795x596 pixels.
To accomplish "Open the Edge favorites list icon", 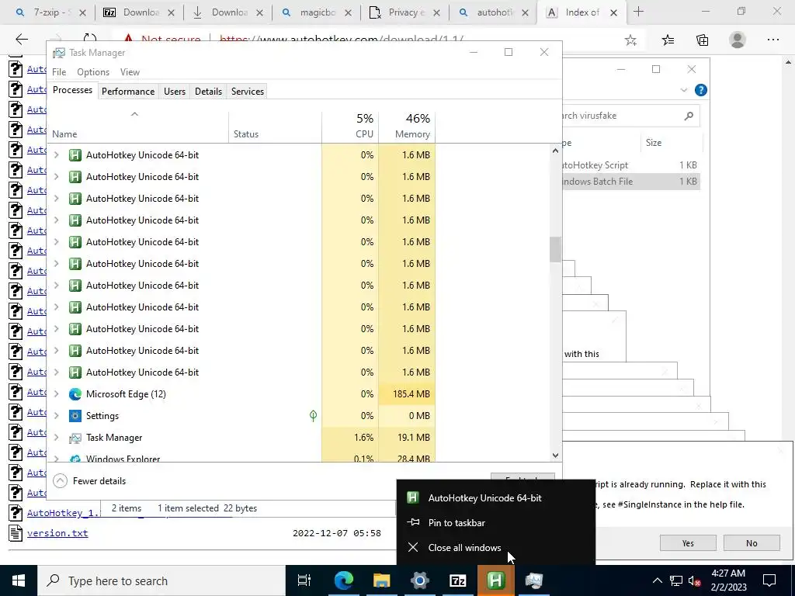I will pyautogui.click(x=668, y=40).
